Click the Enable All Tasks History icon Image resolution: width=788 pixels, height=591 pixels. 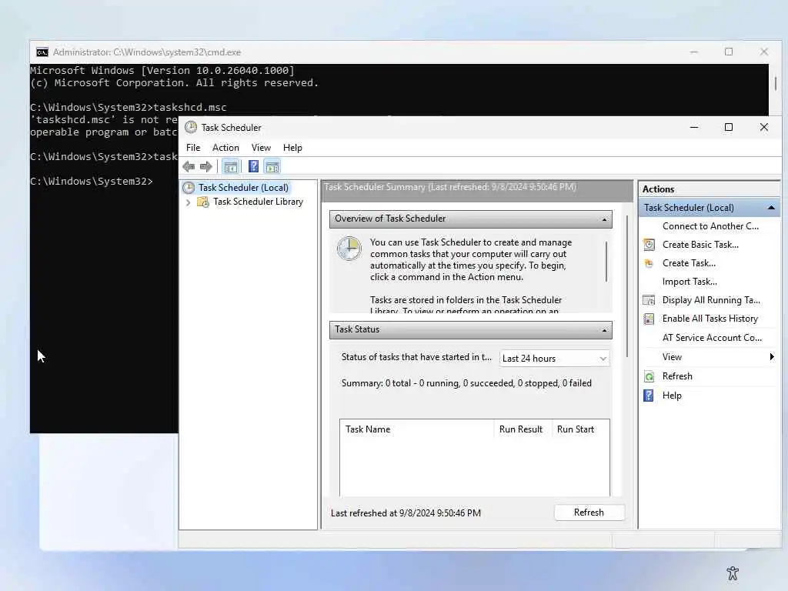649,319
